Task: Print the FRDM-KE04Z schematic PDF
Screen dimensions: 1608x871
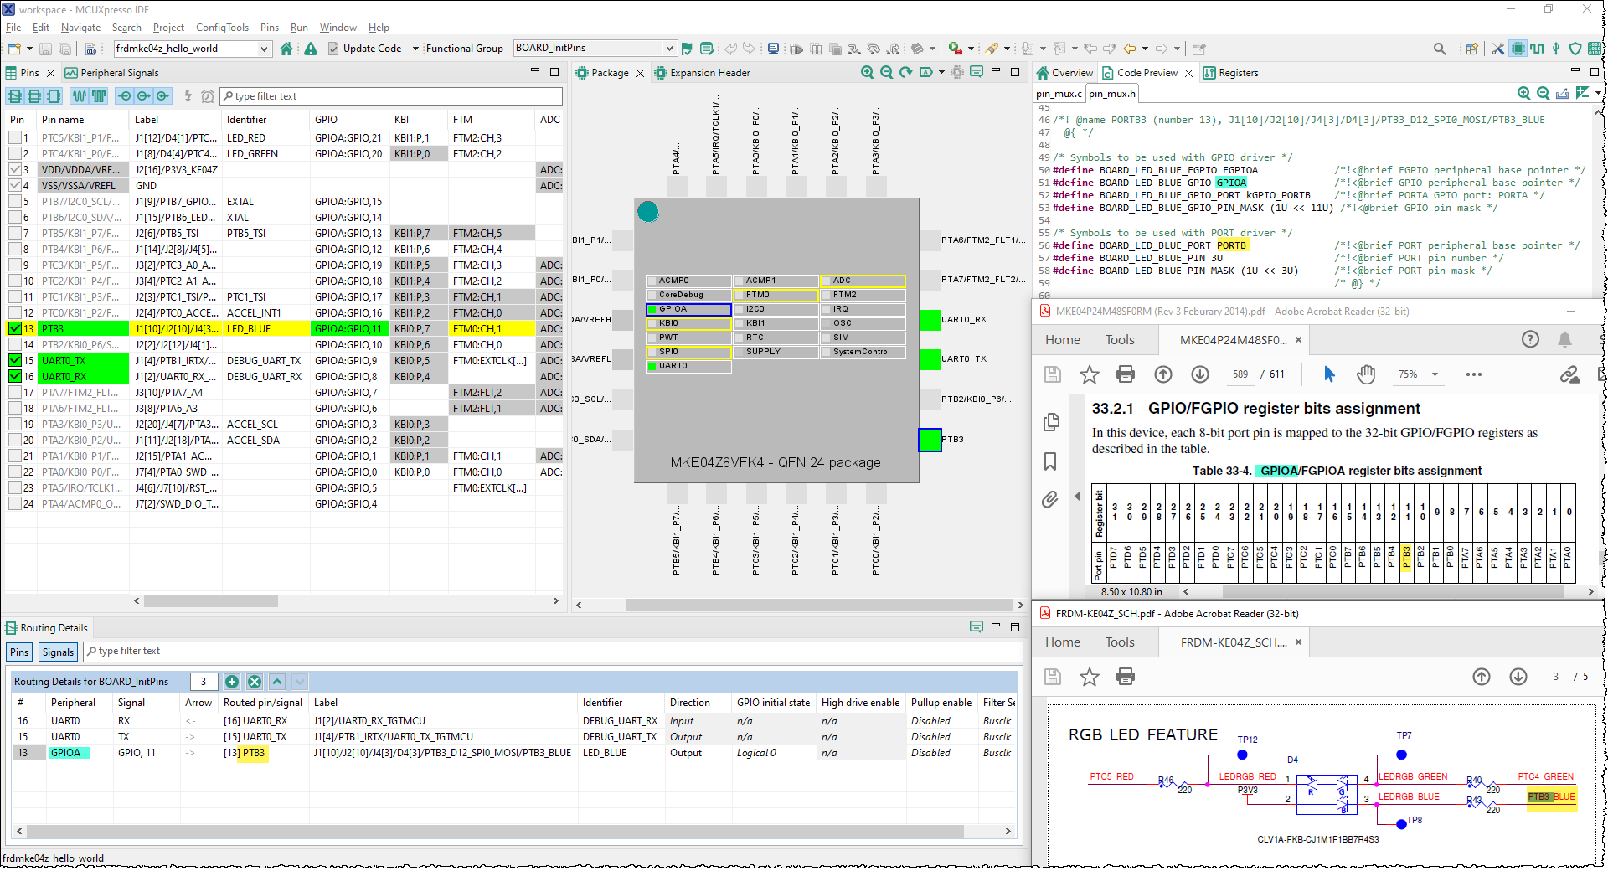Action: tap(1126, 676)
